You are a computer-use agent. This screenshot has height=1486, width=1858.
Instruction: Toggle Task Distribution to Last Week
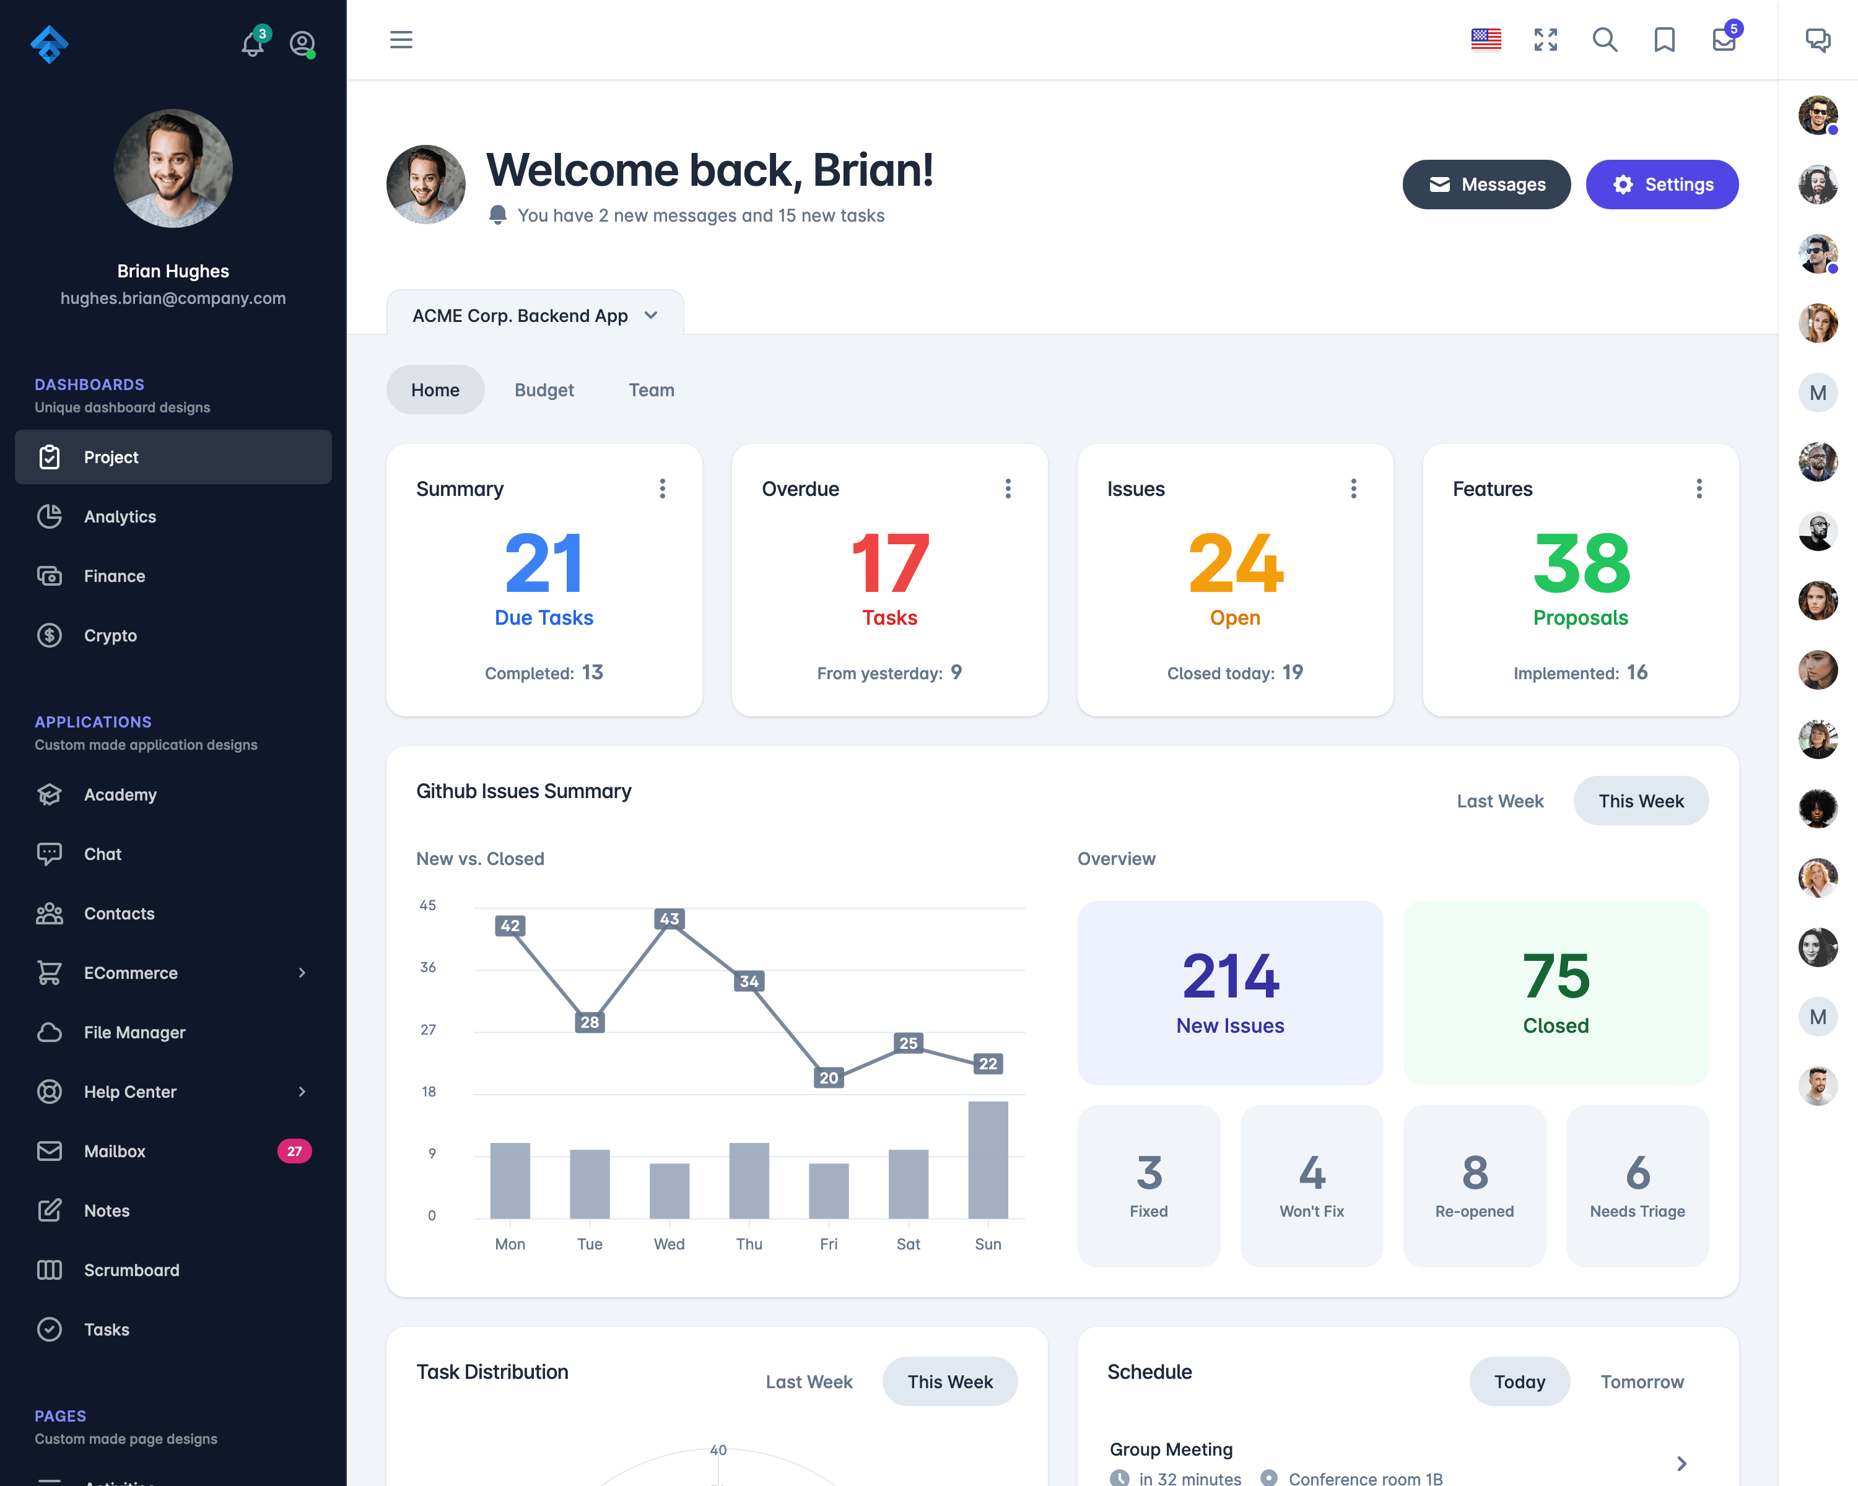811,1381
